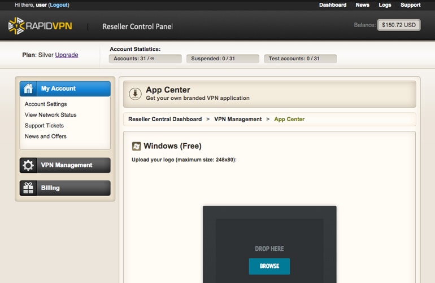Click the Windows (Free) heading
This screenshot has width=435, height=283.
pyautogui.click(x=172, y=146)
